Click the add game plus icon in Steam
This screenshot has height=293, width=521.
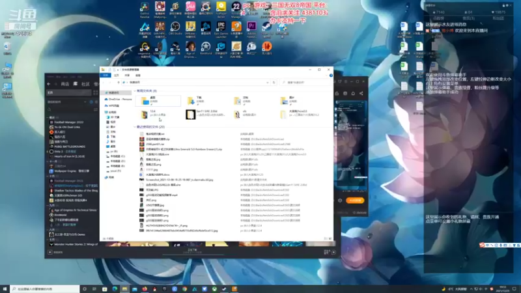point(50,252)
